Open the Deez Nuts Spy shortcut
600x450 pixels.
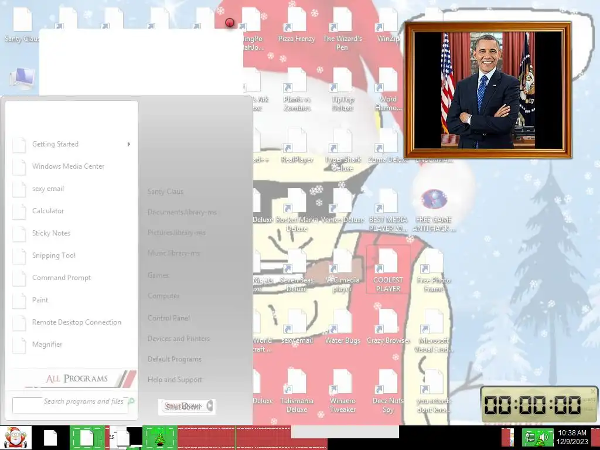(388, 391)
